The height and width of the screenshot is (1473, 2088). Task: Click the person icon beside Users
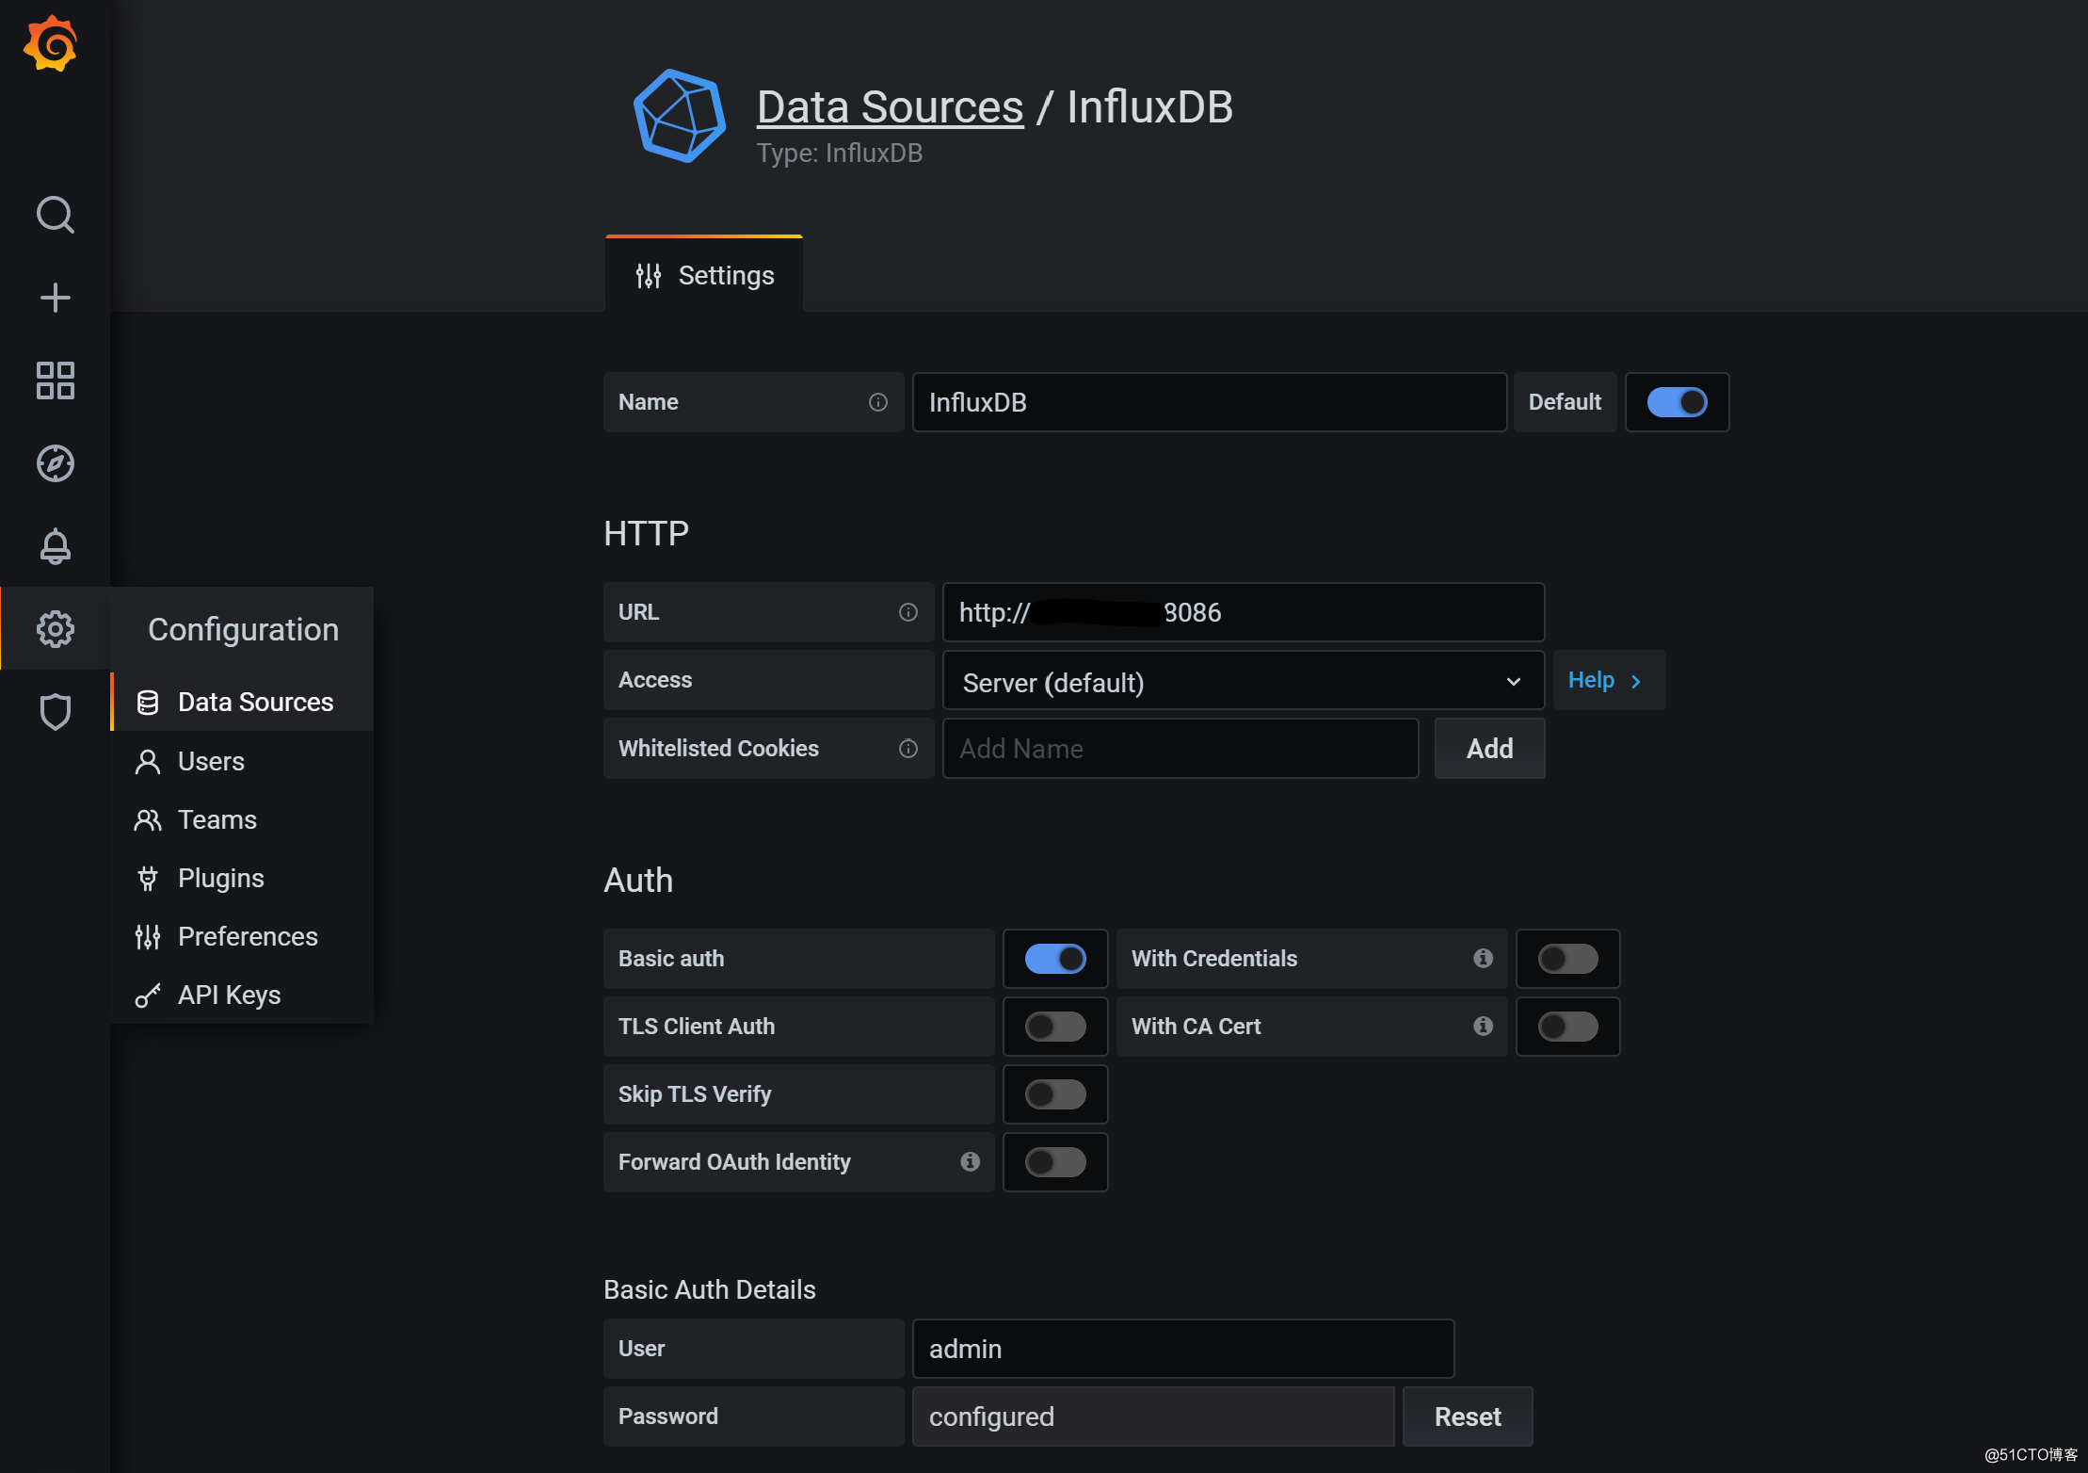tap(147, 761)
